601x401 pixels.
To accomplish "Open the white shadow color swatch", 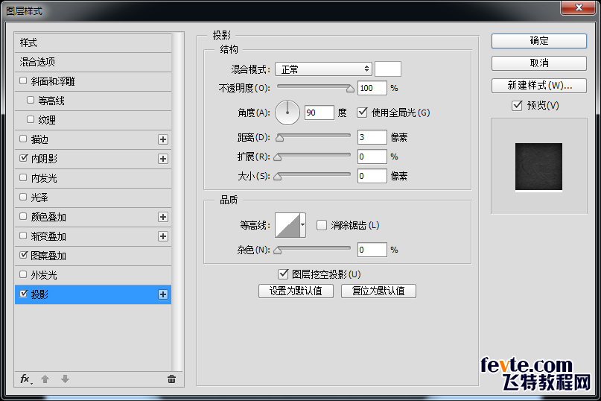I will point(388,69).
